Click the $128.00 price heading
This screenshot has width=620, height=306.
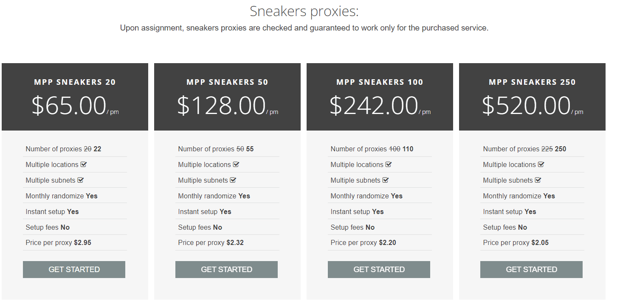tap(221, 106)
